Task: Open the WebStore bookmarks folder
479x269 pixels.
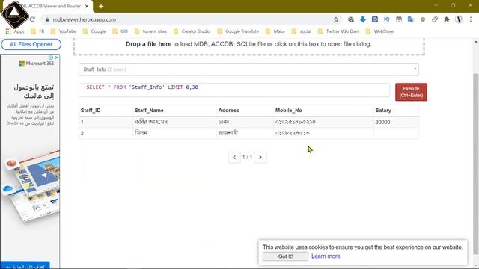Action: pyautogui.click(x=379, y=31)
